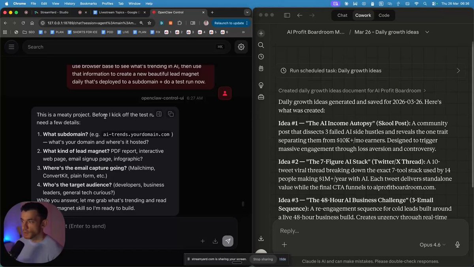
Task: Switch to the Code tab
Action: click(x=384, y=15)
